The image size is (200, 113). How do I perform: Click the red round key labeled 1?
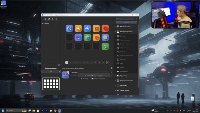tap(105, 28)
